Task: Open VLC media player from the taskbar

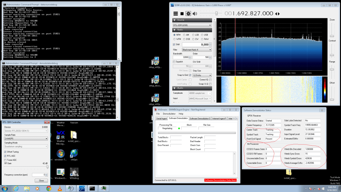Action: (x=60, y=189)
